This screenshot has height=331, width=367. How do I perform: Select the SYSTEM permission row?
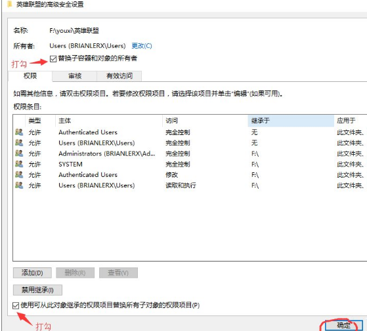point(190,165)
